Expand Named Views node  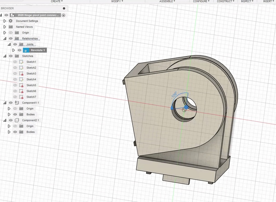[x=5, y=27]
